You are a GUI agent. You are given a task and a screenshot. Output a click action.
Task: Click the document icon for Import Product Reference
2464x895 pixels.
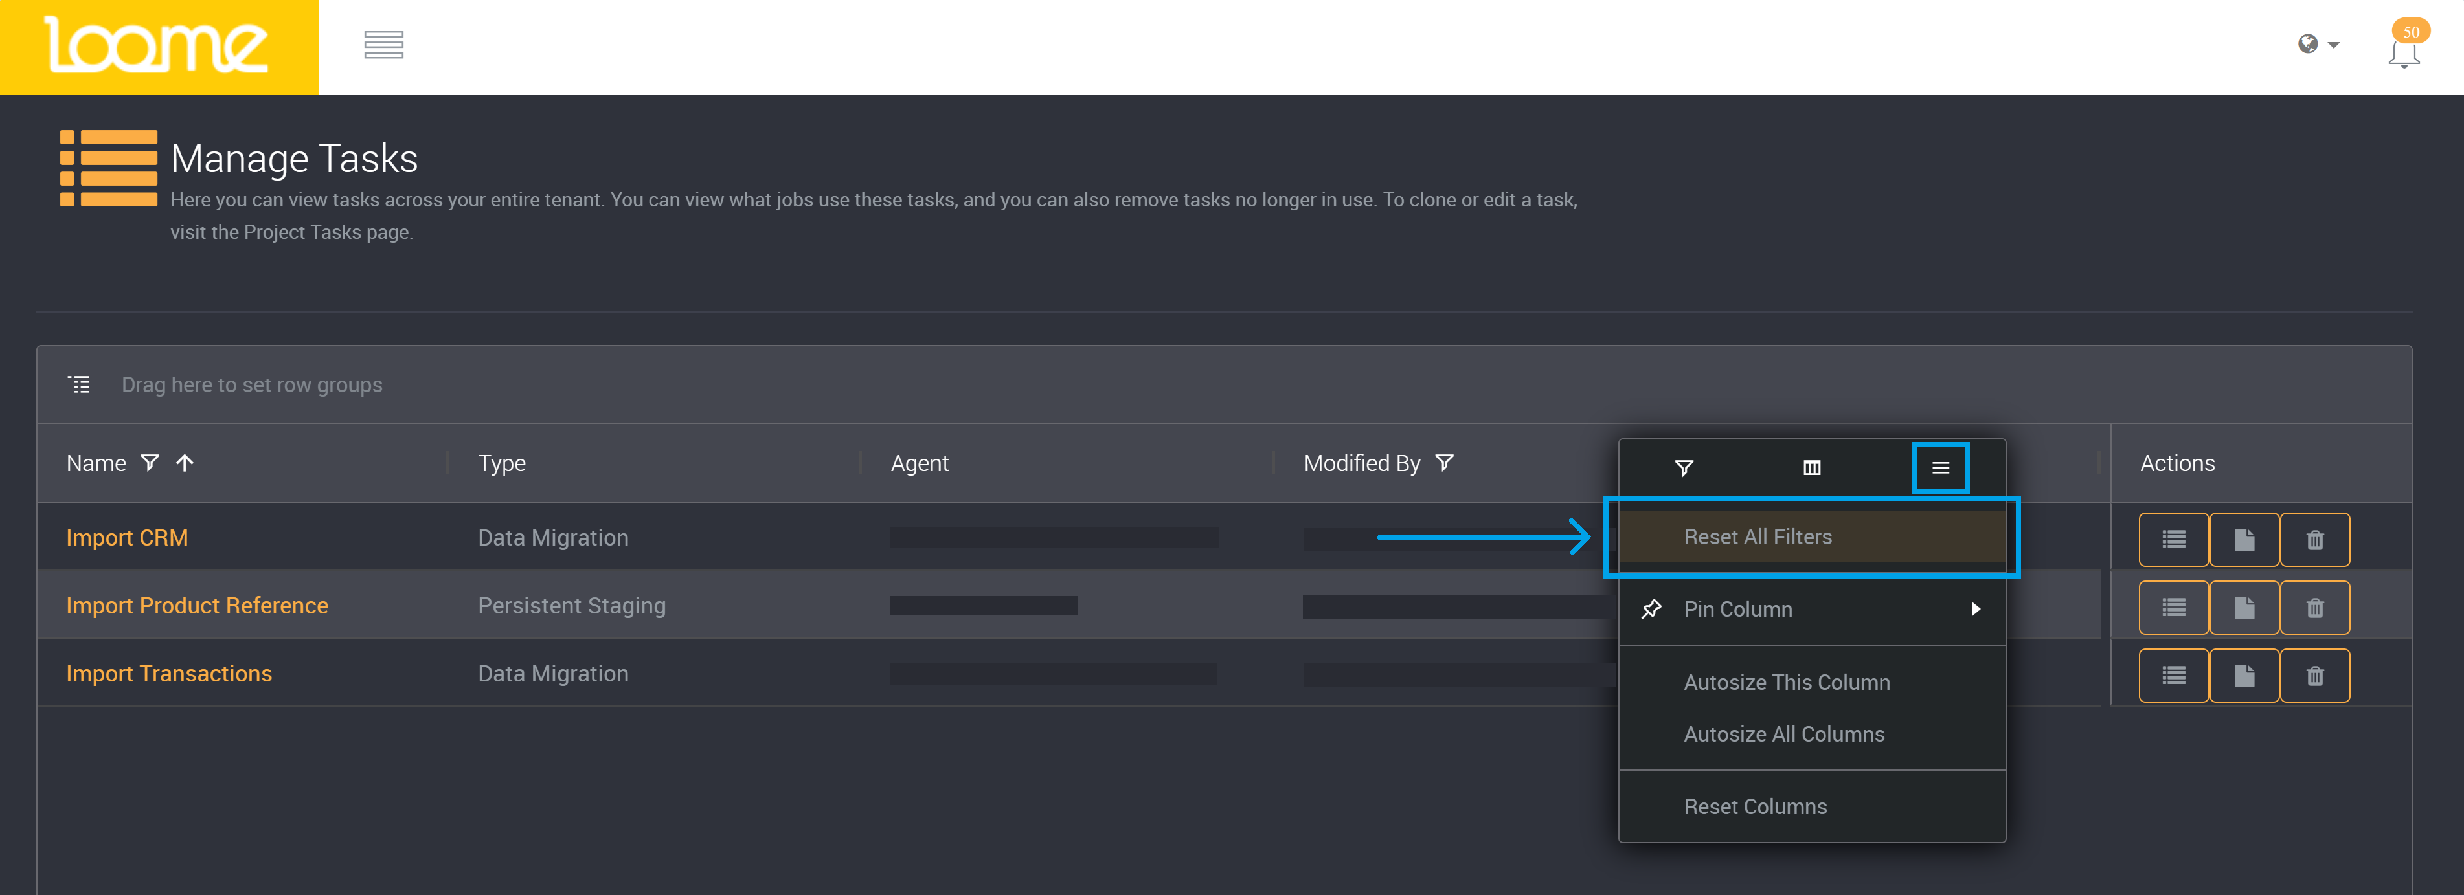[2244, 608]
